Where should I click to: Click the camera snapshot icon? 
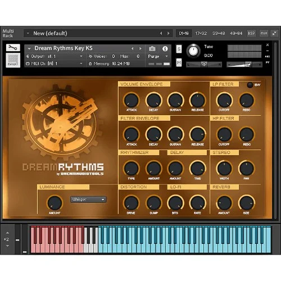152,49
